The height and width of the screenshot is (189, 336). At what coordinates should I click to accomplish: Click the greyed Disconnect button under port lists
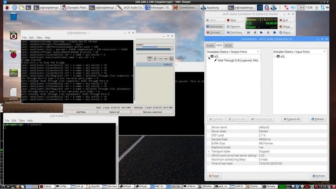[x=237, y=119]
